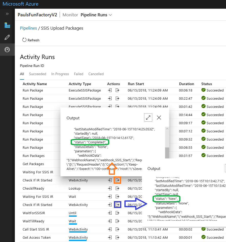Click the Refresh button
226x242 pixels.
[x=31, y=40]
